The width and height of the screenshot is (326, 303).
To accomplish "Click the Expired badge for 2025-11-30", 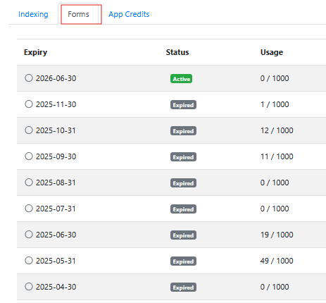I will pyautogui.click(x=183, y=105).
